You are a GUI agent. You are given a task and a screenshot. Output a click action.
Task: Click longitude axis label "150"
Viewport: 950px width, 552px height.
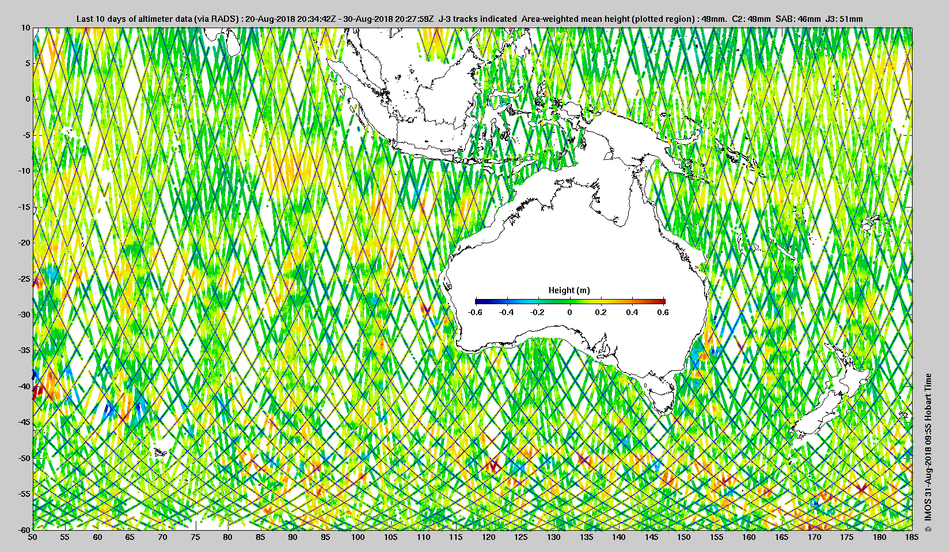[684, 537]
